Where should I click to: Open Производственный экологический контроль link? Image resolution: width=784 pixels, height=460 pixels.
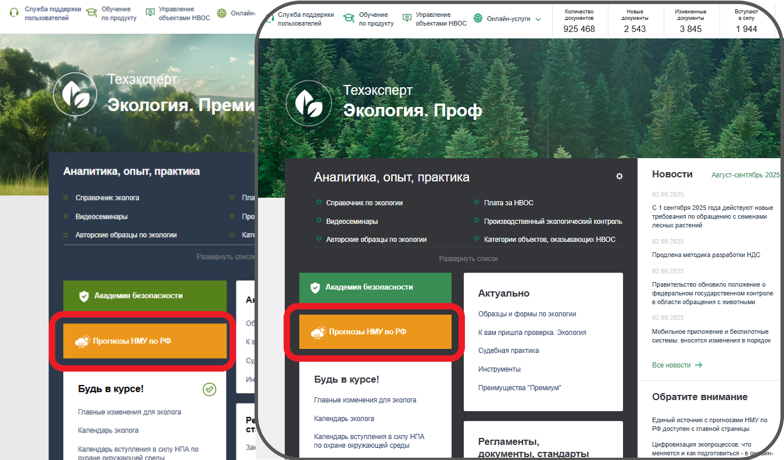pos(553,222)
